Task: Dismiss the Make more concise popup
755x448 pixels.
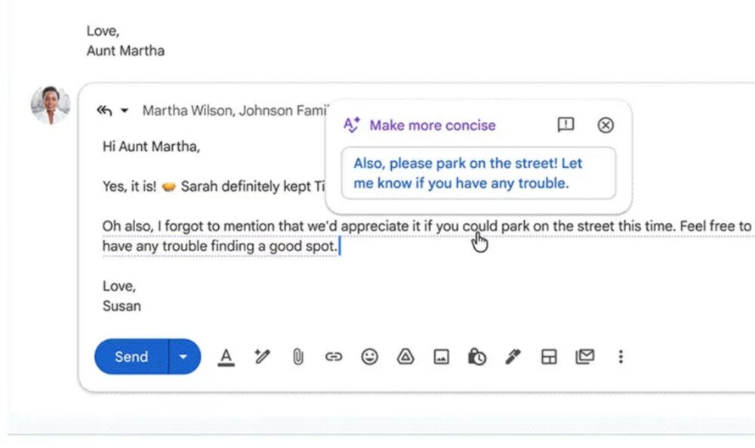Action: [606, 125]
